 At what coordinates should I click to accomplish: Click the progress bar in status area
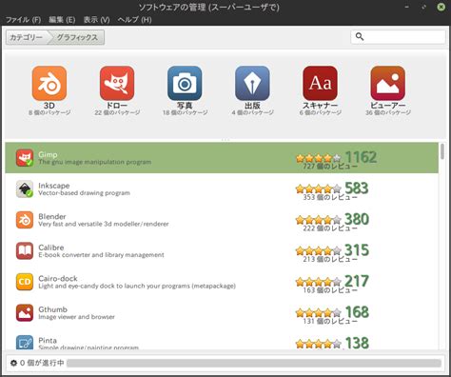pos(254,363)
